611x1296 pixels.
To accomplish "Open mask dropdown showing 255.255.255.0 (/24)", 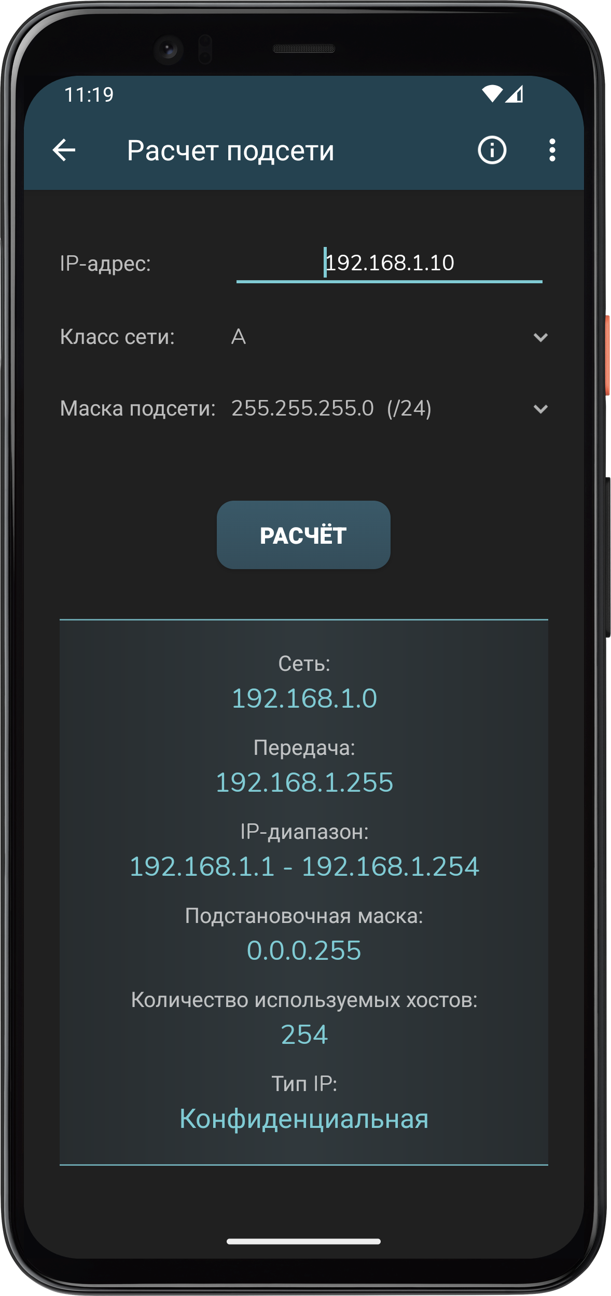I will coord(390,409).
